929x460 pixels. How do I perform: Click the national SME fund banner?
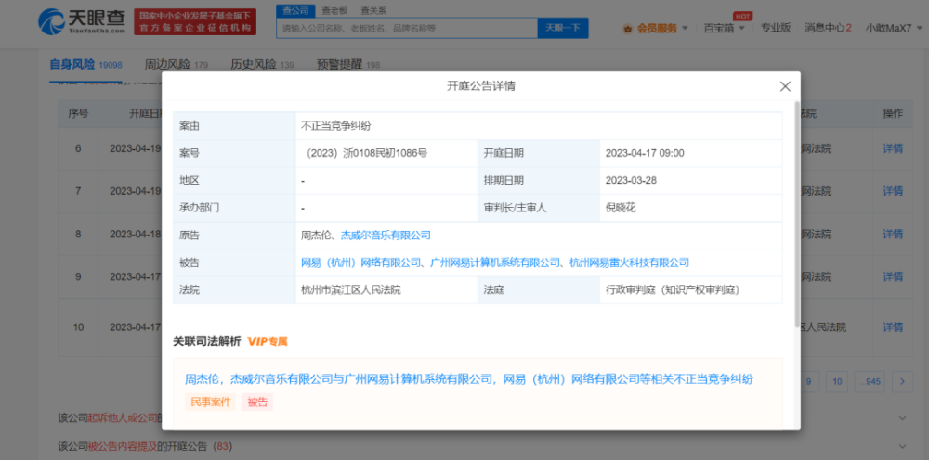(x=193, y=22)
